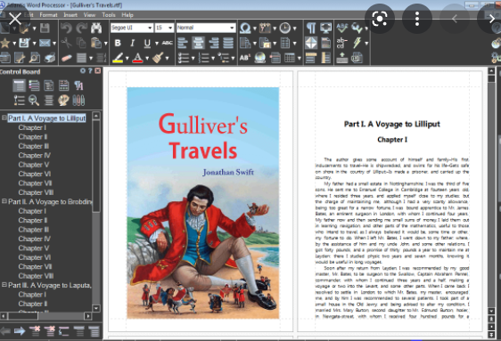Toggle Italic formatting
This screenshot has width=501, height=341.
(132, 43)
